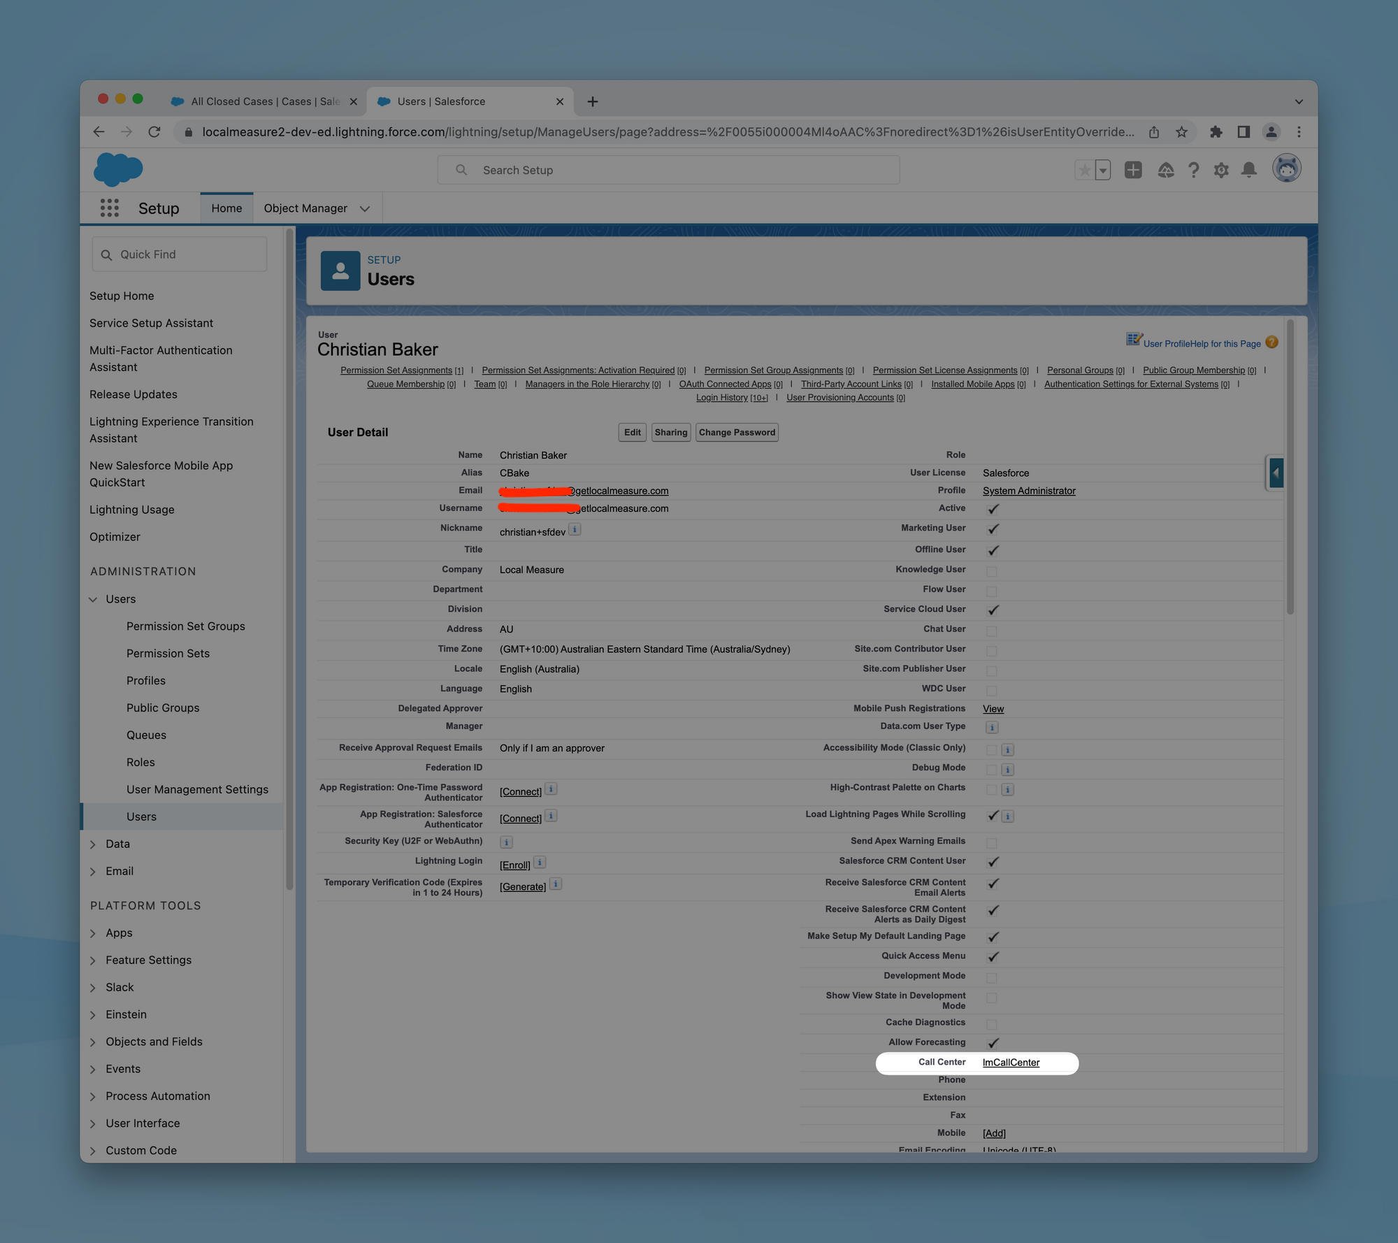Screen dimensions: 1398x1243
Task: Expand the Data section in sidebar
Action: point(93,844)
